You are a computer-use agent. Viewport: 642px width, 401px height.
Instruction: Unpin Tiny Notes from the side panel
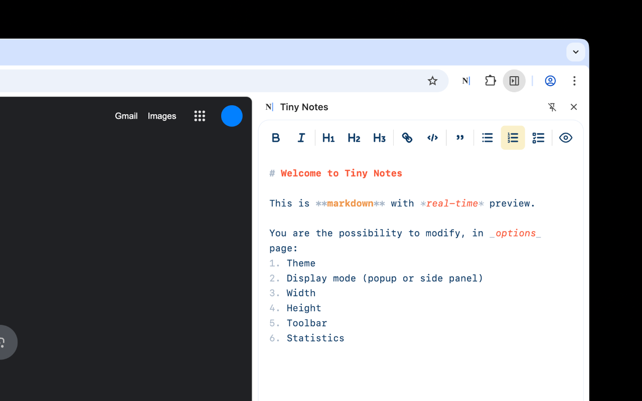click(x=552, y=107)
